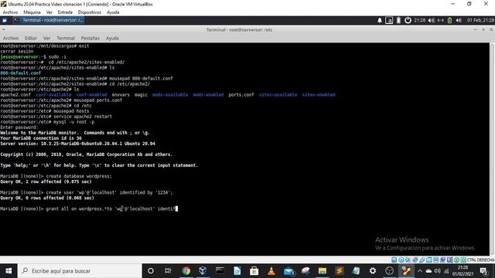Click VirtualBox optical drive status icon

pyautogui.click(x=401, y=260)
